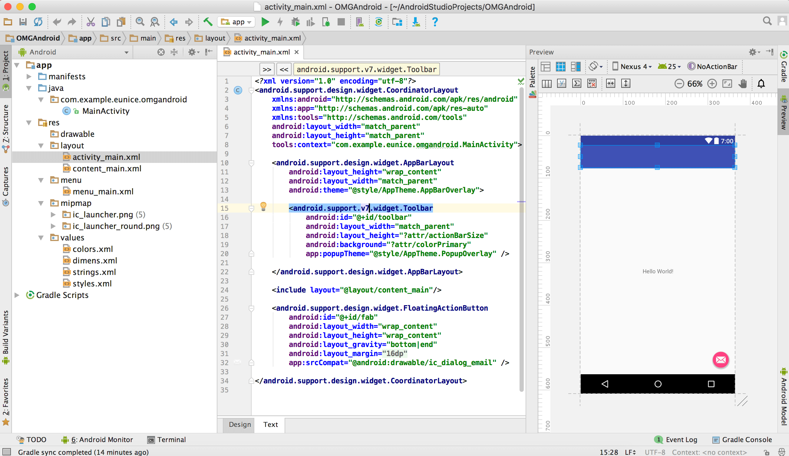Click the intention lightbulb on line 15
Viewport: 789px width, 456px height.
coord(263,207)
